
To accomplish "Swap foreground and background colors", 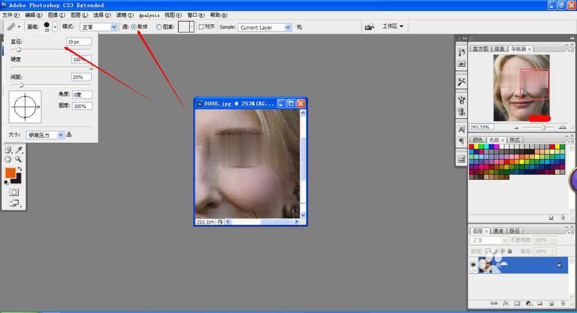I will pos(19,168).
